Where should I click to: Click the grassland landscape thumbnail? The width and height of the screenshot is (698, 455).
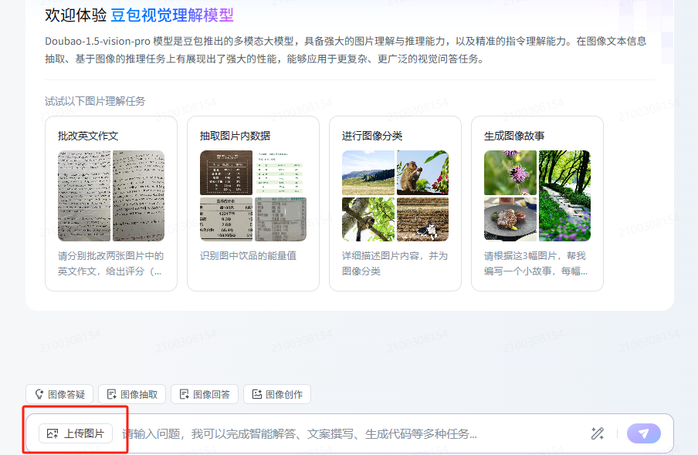pyautogui.click(x=368, y=173)
